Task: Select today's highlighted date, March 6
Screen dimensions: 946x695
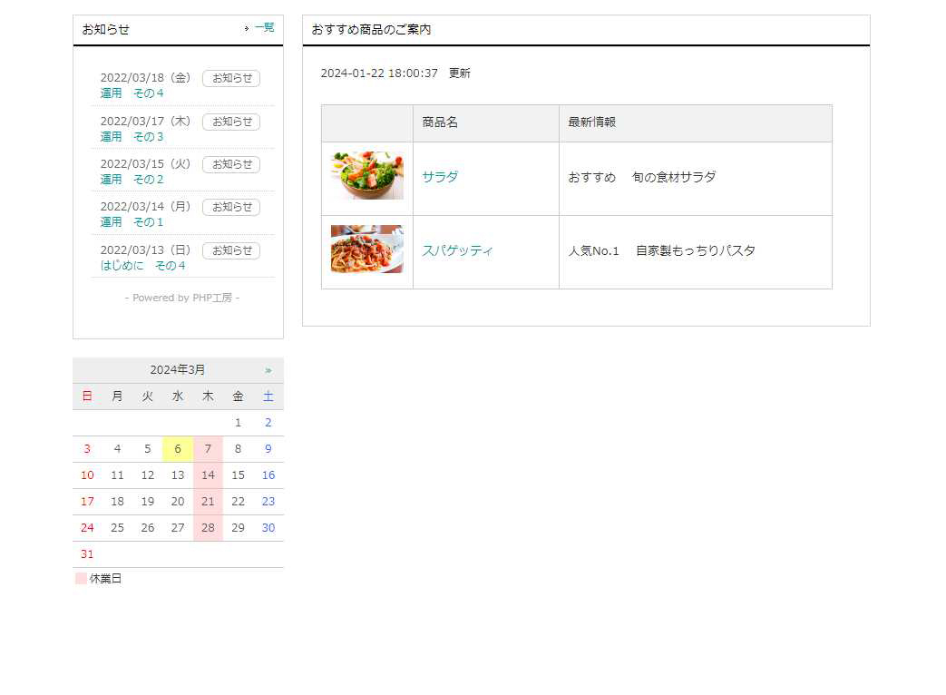Action: 178,448
